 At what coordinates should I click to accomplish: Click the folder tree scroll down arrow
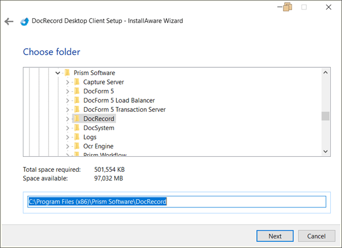pyautogui.click(x=325, y=151)
